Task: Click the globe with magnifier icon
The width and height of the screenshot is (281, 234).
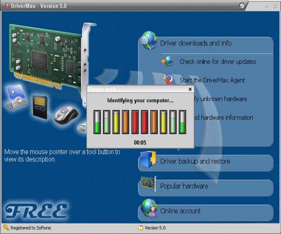Action: coord(148,40)
